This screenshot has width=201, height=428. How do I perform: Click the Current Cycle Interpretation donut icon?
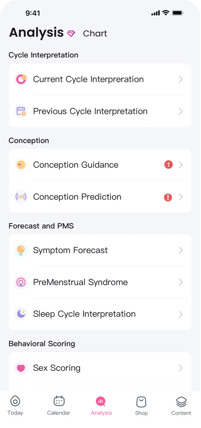[21, 79]
